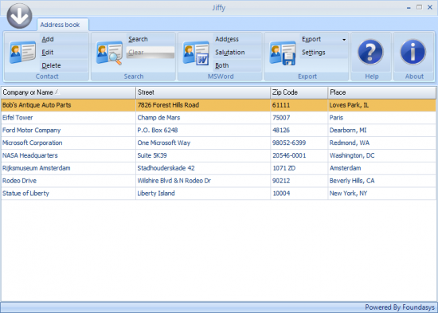Sort by Zip Code column header
Image resolution: width=438 pixels, height=313 pixels.
click(299, 92)
